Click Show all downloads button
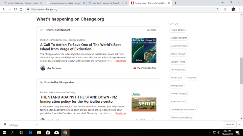This screenshot has width=243, height=136. pyautogui.click(x=229, y=124)
